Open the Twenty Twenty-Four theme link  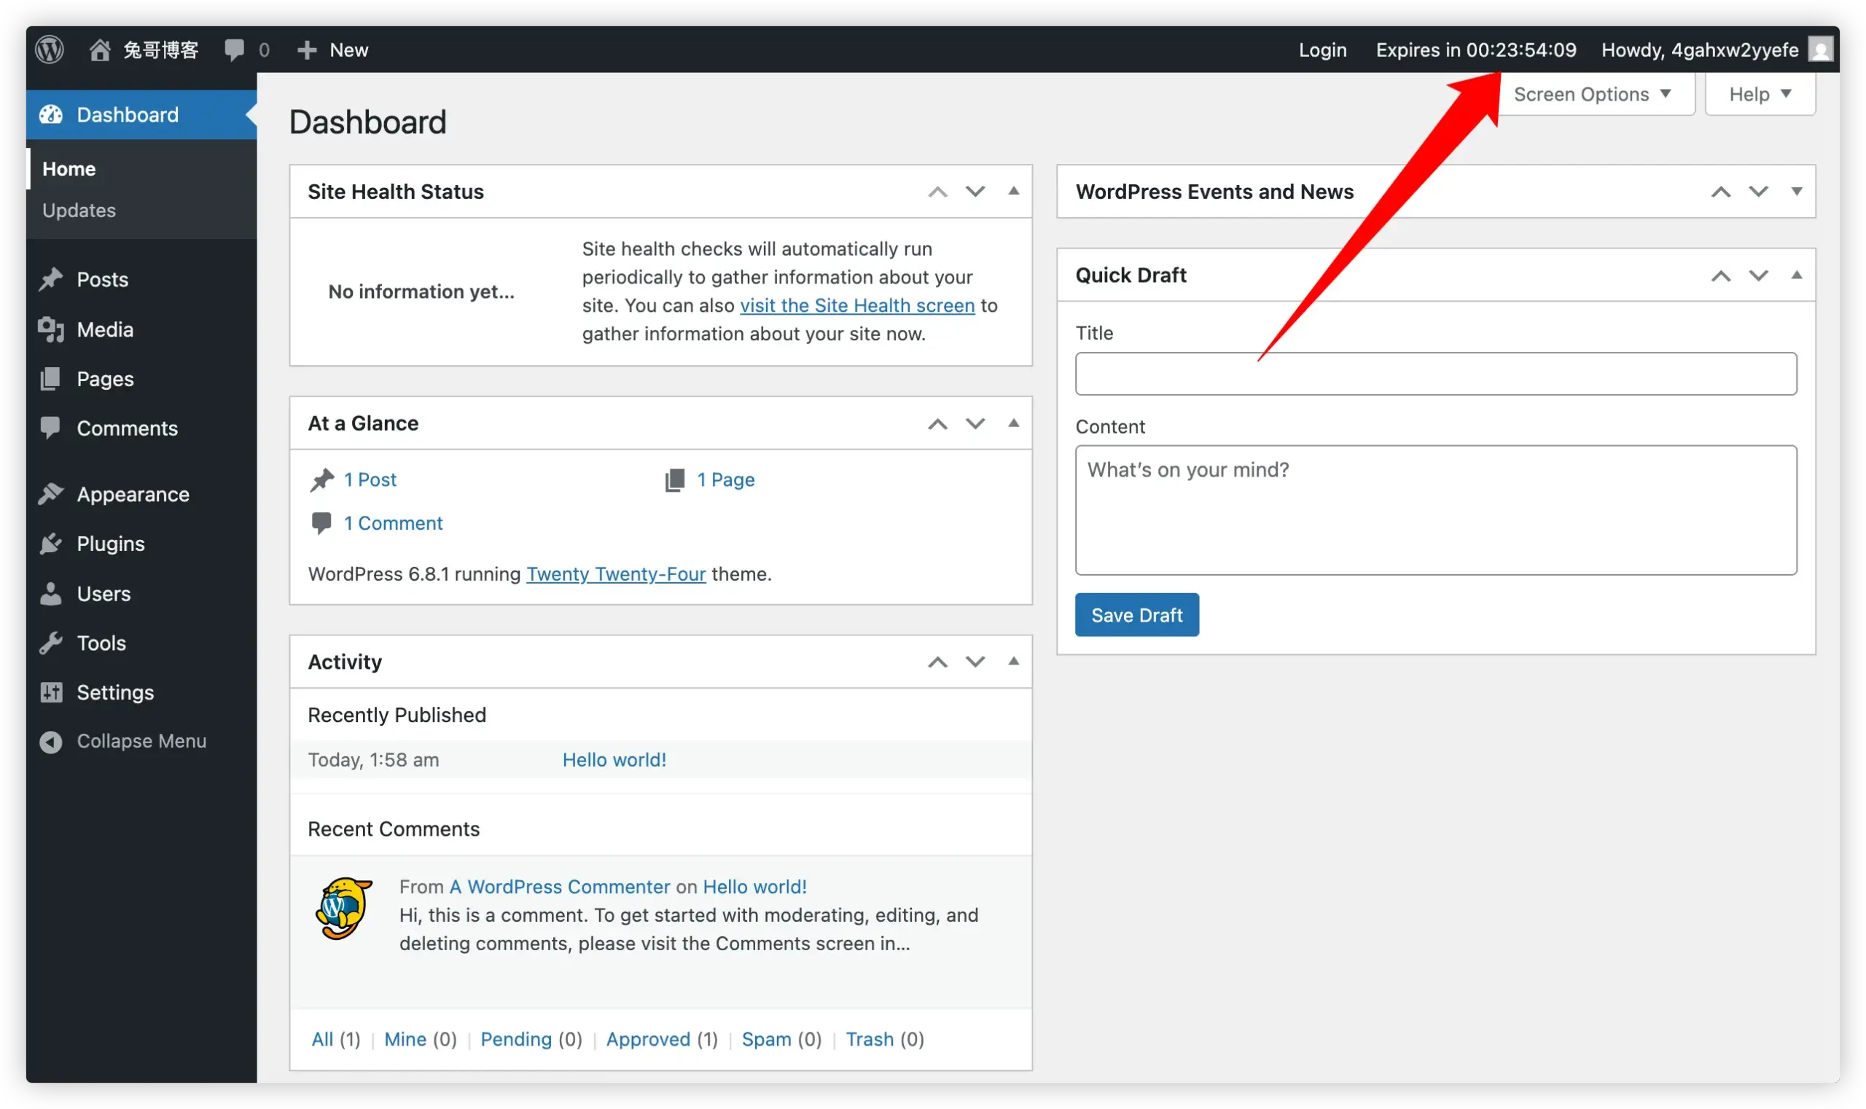pos(616,574)
